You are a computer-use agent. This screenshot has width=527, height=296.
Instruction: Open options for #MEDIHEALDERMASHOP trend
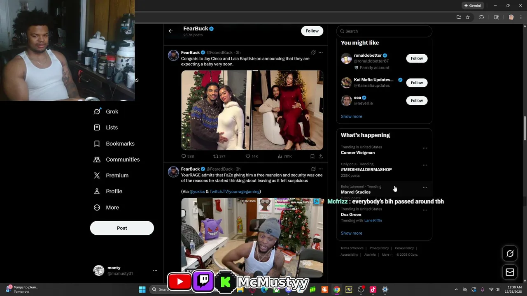(425, 165)
